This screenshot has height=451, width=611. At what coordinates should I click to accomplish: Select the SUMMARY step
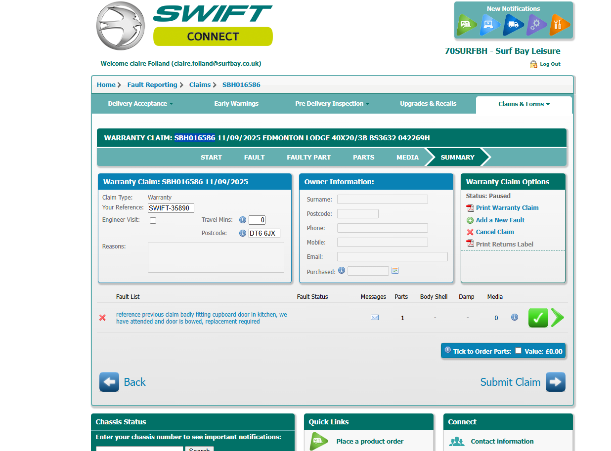coord(458,157)
